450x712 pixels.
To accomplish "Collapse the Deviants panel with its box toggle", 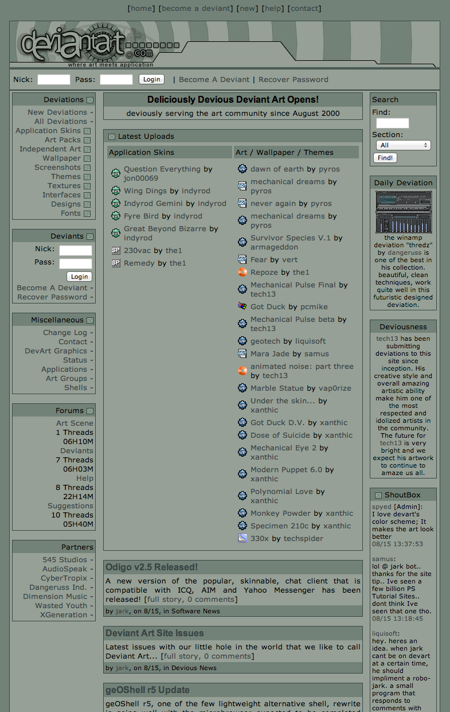I will [x=90, y=236].
